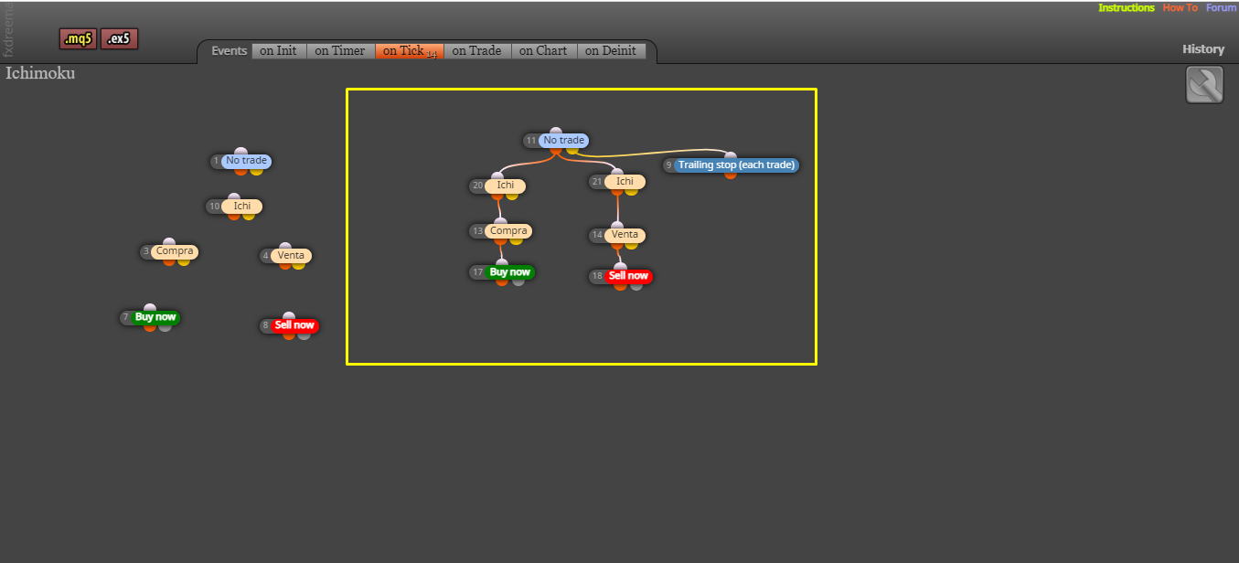Image resolution: width=1239 pixels, height=563 pixels.
Task: Switch to the on Chart tab
Action: tap(544, 51)
